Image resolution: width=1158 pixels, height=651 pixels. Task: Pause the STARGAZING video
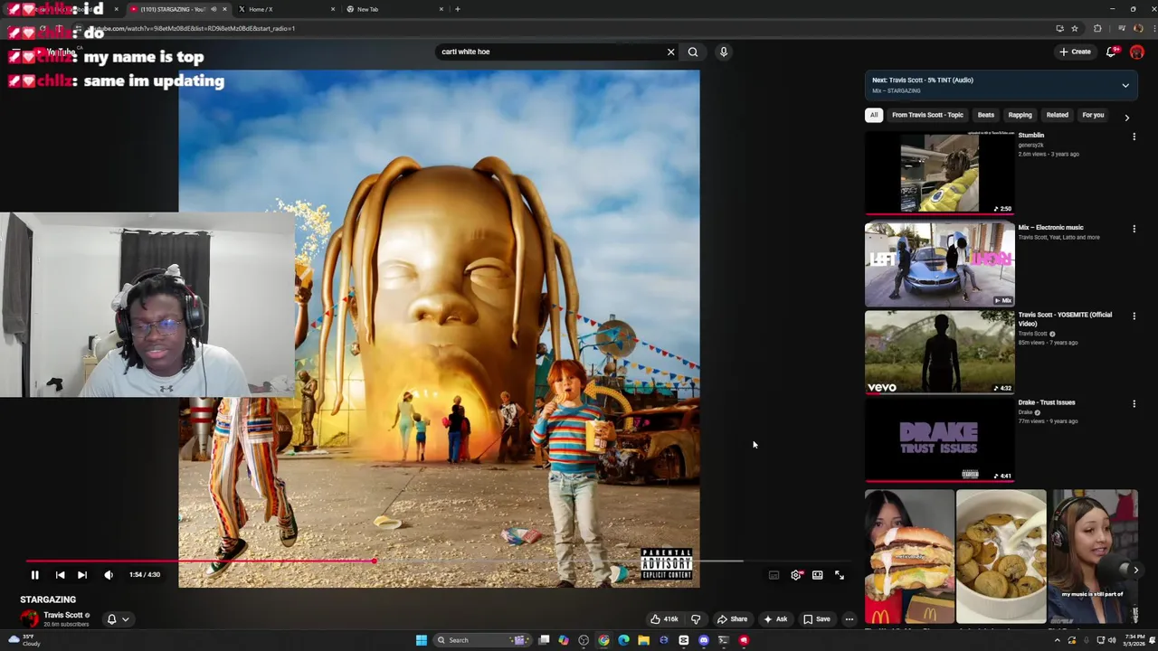34,575
